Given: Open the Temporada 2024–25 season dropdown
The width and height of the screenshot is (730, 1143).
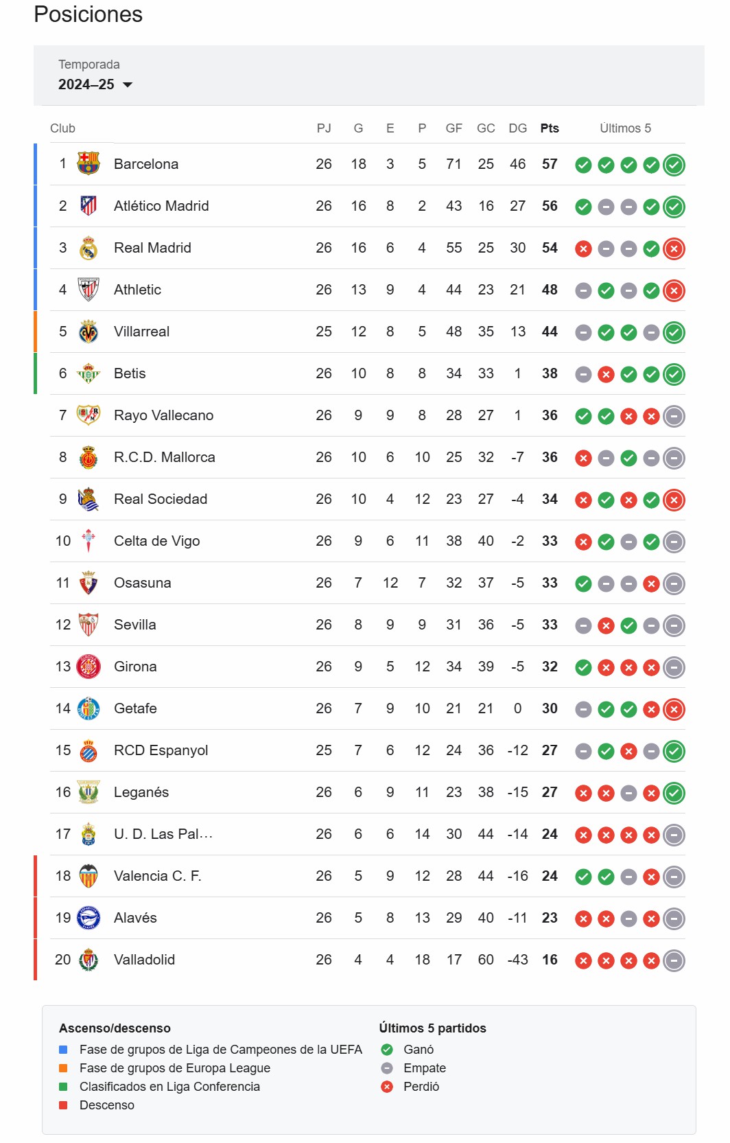Looking at the screenshot, I should pos(95,84).
